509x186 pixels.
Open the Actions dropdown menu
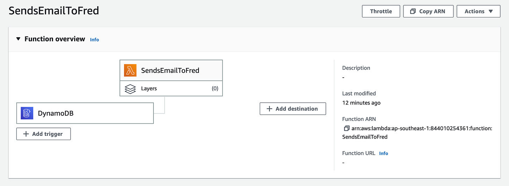pos(478,11)
